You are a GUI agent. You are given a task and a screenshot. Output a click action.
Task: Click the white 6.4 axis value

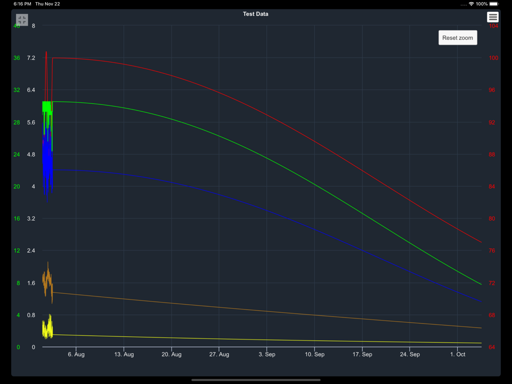click(31, 90)
